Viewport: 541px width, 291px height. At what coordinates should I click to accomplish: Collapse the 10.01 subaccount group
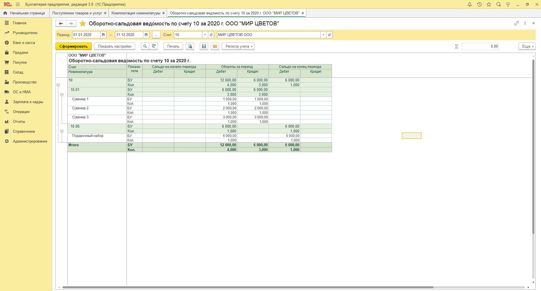pyautogui.click(x=62, y=95)
